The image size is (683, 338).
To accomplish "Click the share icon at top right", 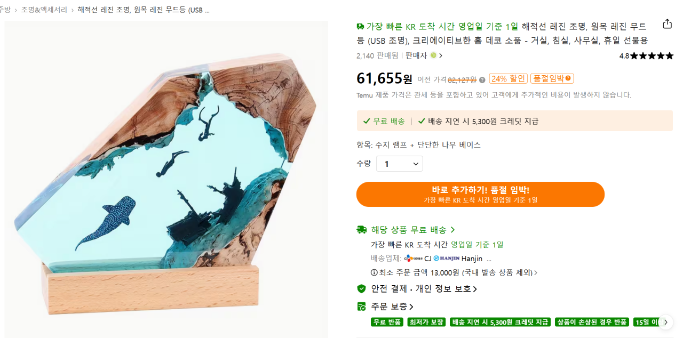I will coord(667,24).
